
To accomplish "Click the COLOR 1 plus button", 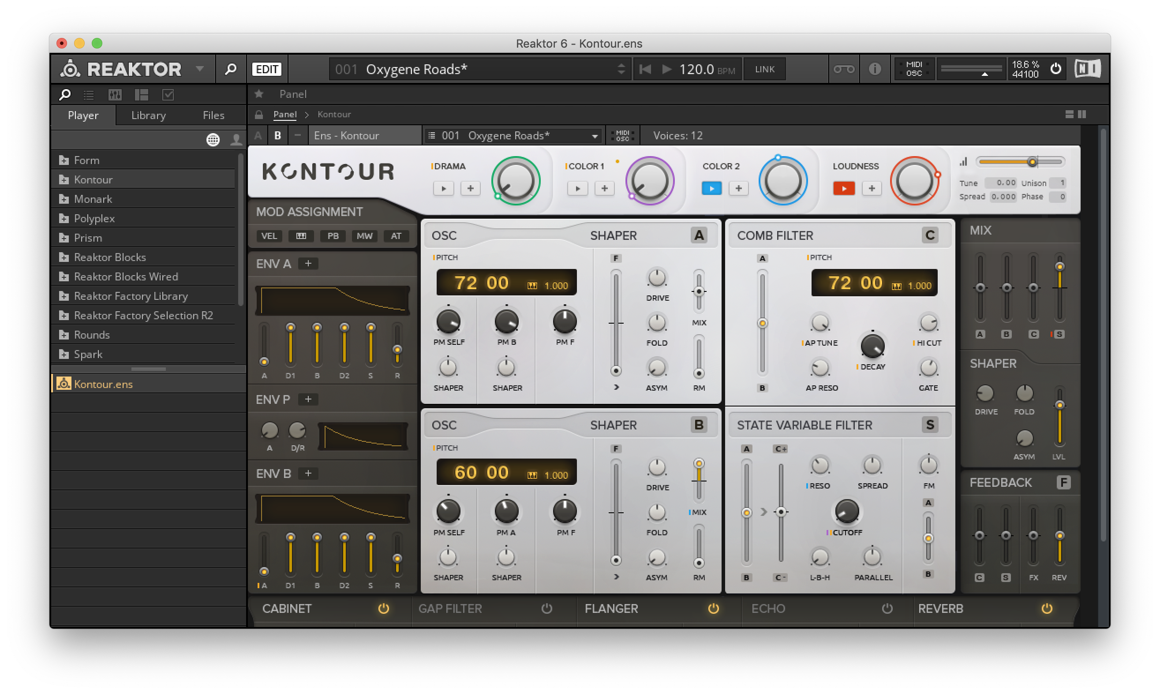I will [x=604, y=188].
